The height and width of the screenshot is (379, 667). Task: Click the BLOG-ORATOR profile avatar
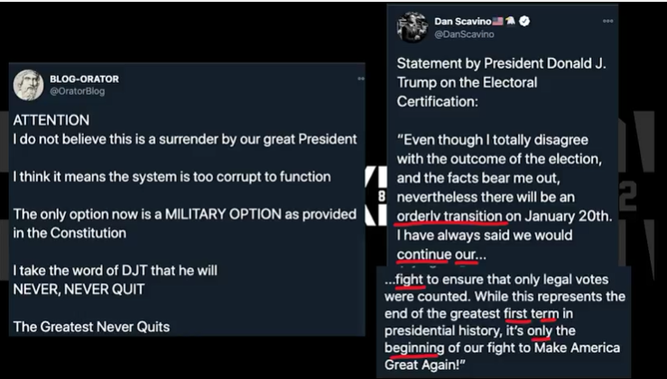coord(28,84)
